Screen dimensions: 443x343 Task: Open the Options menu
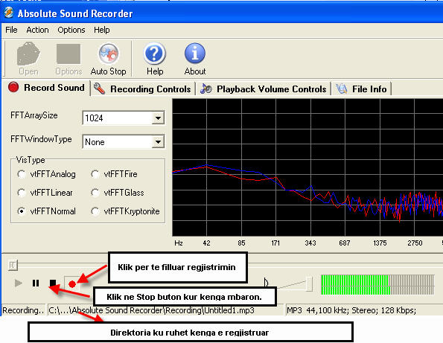click(x=71, y=30)
